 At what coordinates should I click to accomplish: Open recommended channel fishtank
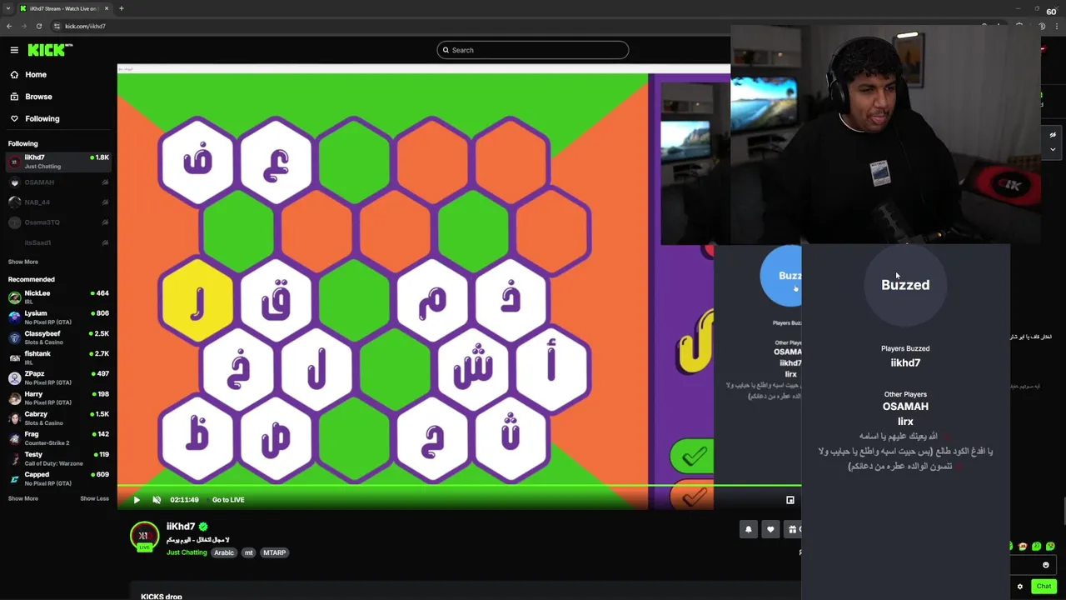tap(58, 357)
